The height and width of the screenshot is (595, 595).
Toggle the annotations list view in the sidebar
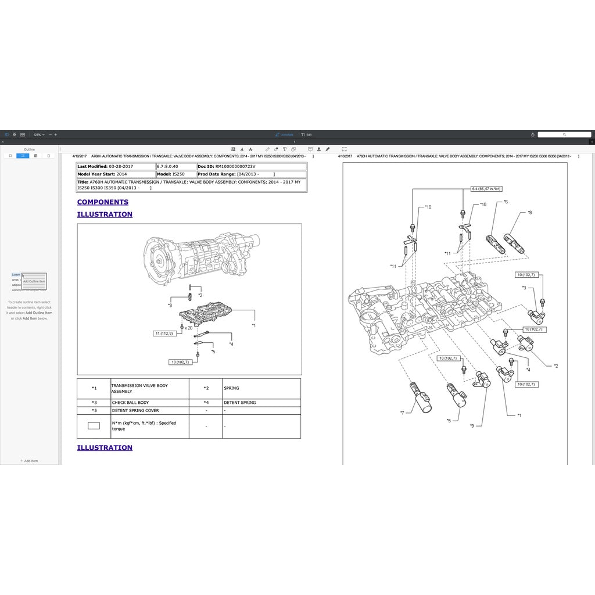pos(35,156)
